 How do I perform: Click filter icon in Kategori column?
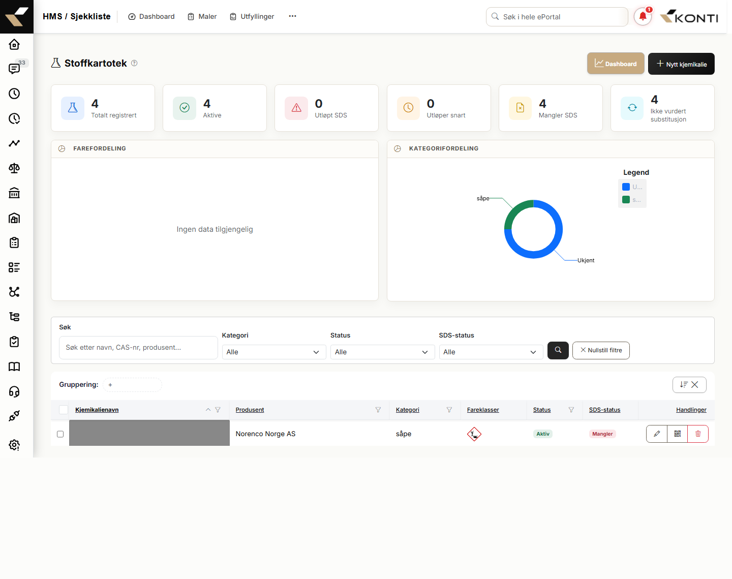pyautogui.click(x=449, y=410)
